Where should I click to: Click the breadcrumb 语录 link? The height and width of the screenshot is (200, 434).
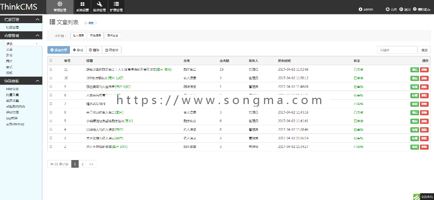pyautogui.click(x=91, y=23)
